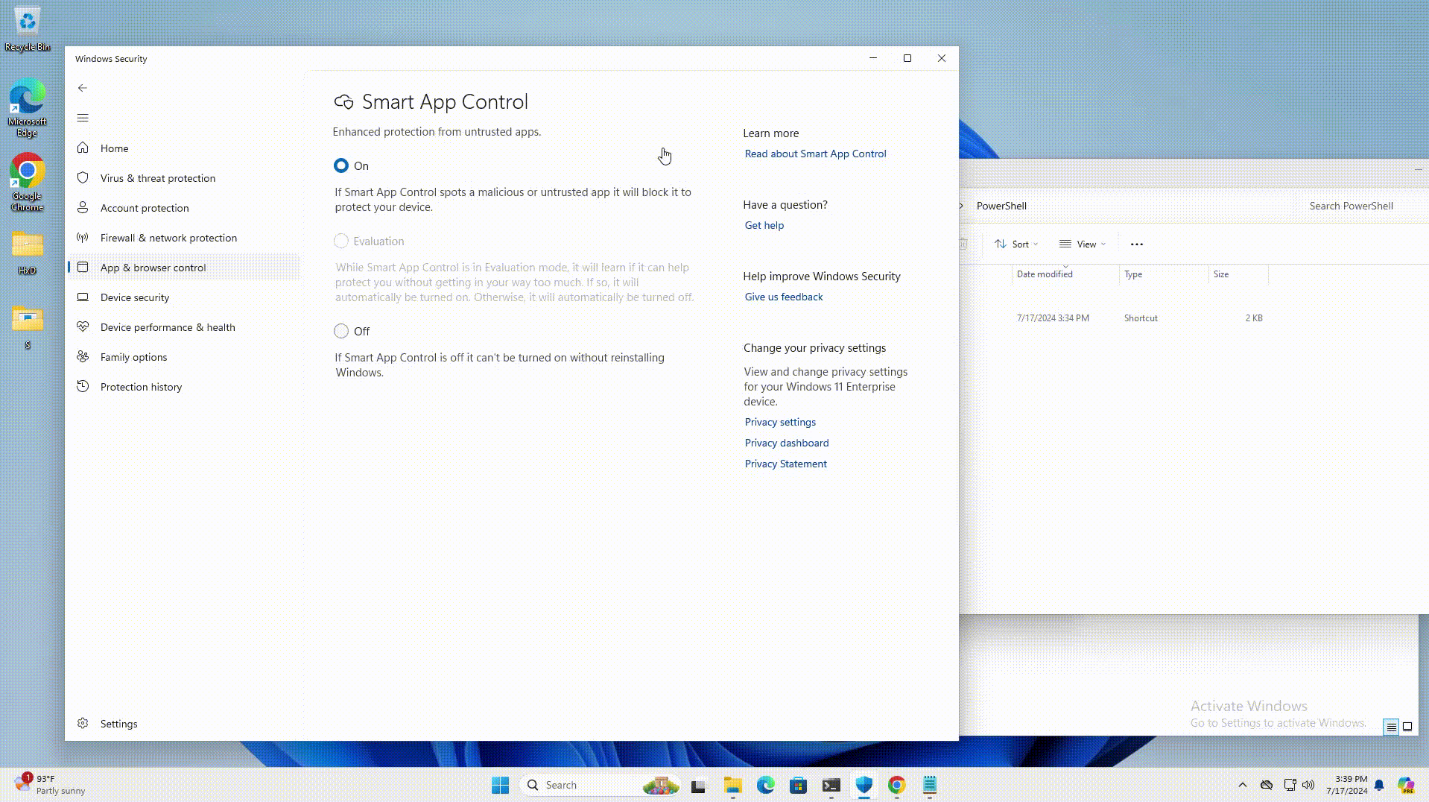Open Device performance & health
This screenshot has width=1429, height=802.
pyautogui.click(x=168, y=327)
